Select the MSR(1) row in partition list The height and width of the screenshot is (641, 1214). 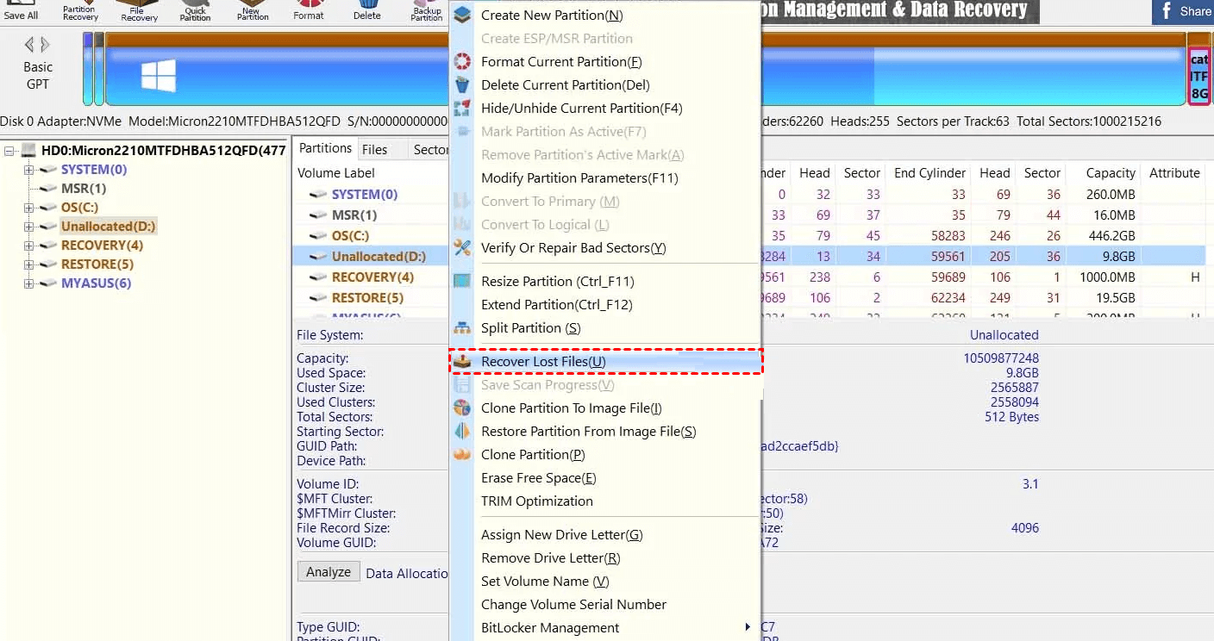pyautogui.click(x=354, y=215)
